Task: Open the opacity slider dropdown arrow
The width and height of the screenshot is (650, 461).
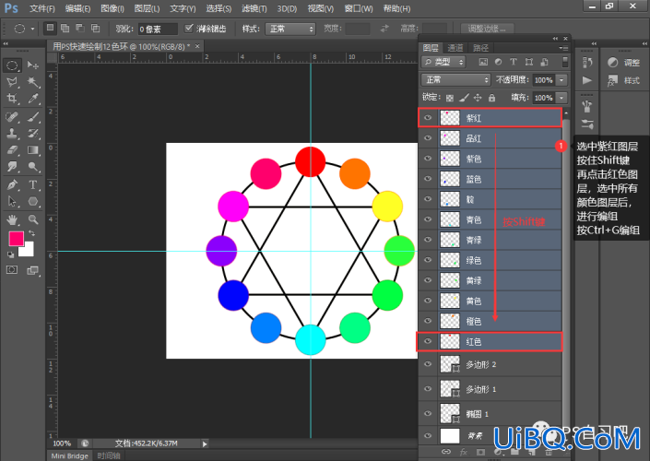Action: [x=561, y=79]
